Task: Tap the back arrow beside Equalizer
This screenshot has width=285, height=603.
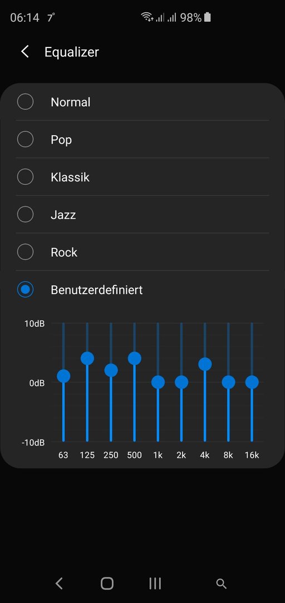Action: coord(25,51)
